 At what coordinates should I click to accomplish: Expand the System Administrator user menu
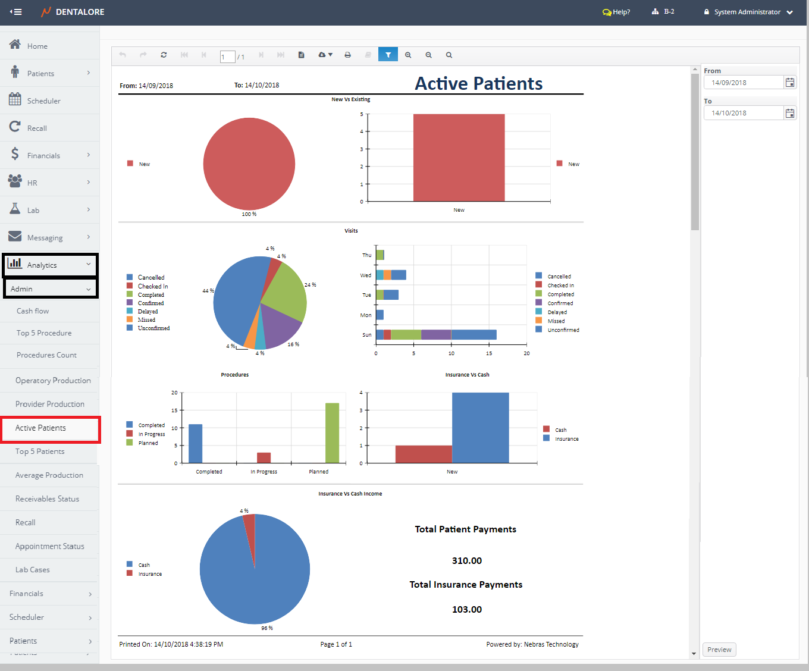pyautogui.click(x=748, y=12)
